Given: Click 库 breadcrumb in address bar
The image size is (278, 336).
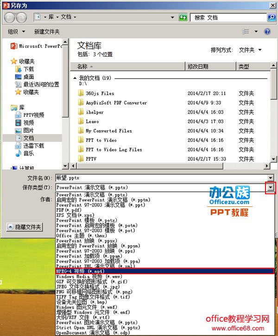Looking at the screenshot, I should 51,17.
